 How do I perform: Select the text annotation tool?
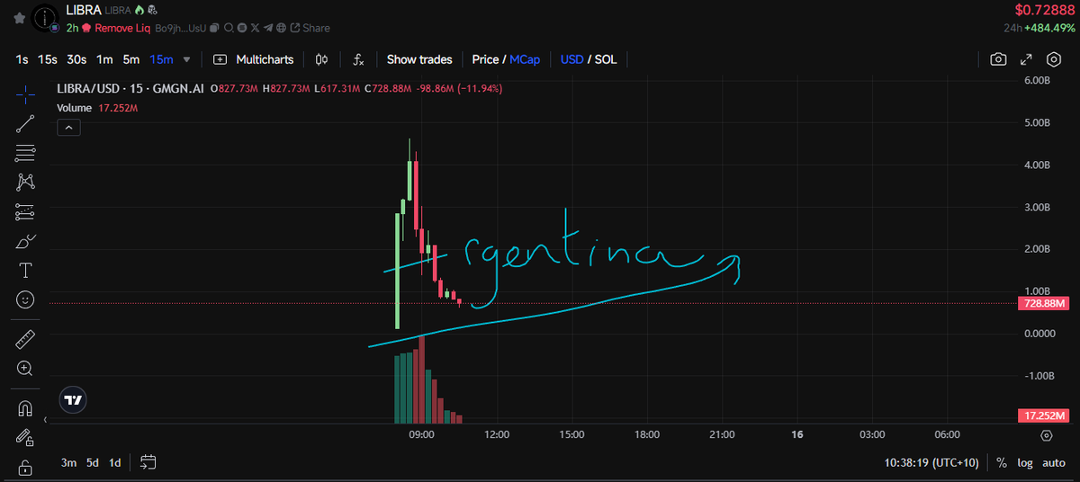(x=25, y=271)
